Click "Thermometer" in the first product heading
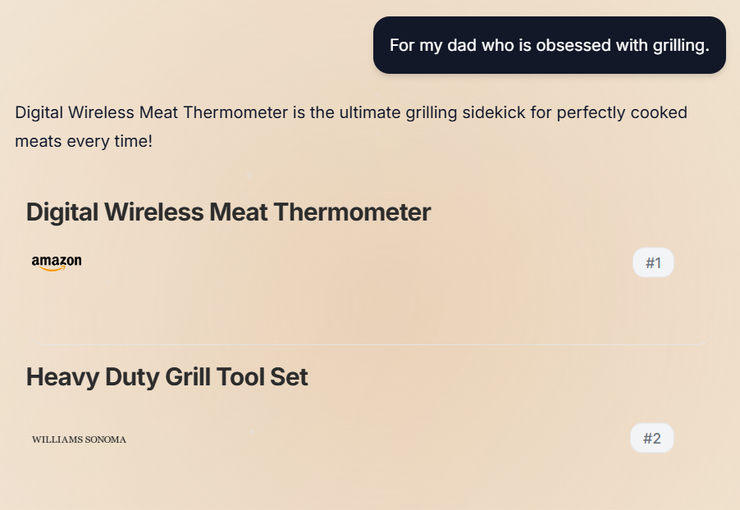Viewport: 740px width, 510px height. click(352, 212)
